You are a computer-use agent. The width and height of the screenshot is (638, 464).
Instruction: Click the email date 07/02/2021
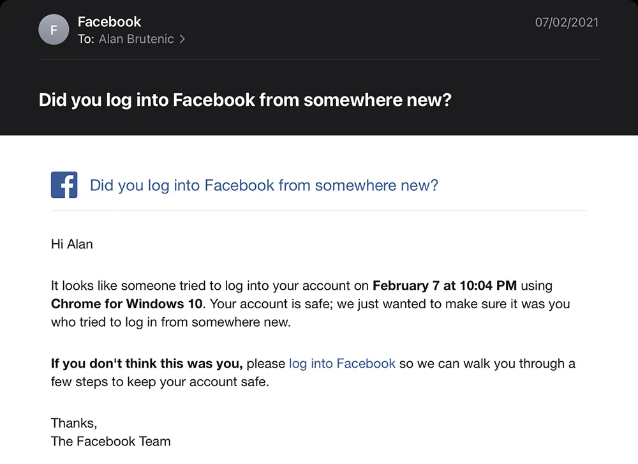click(567, 22)
